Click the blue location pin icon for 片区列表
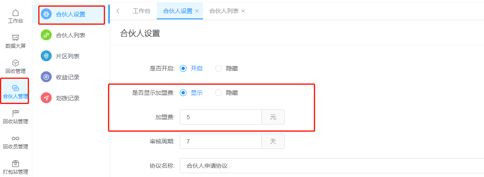Viewport: 484px width, 177px height. [46, 56]
